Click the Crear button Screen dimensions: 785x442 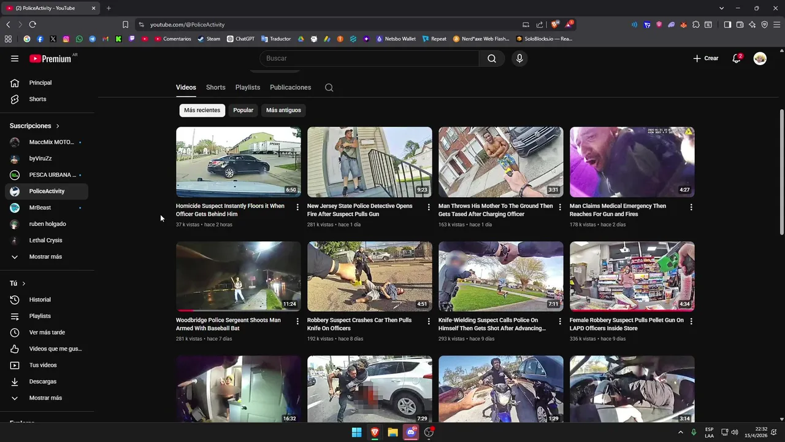(706, 58)
